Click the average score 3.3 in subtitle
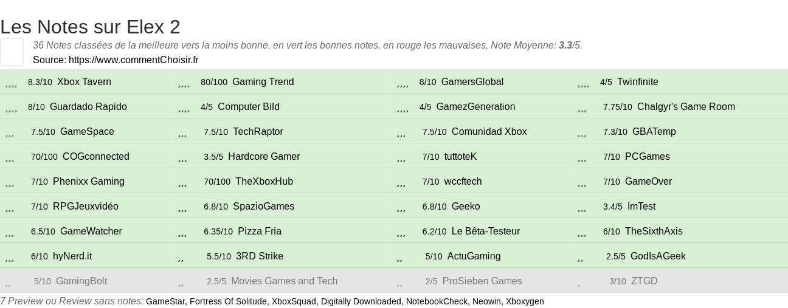The width and height of the screenshot is (788, 308). click(x=565, y=45)
